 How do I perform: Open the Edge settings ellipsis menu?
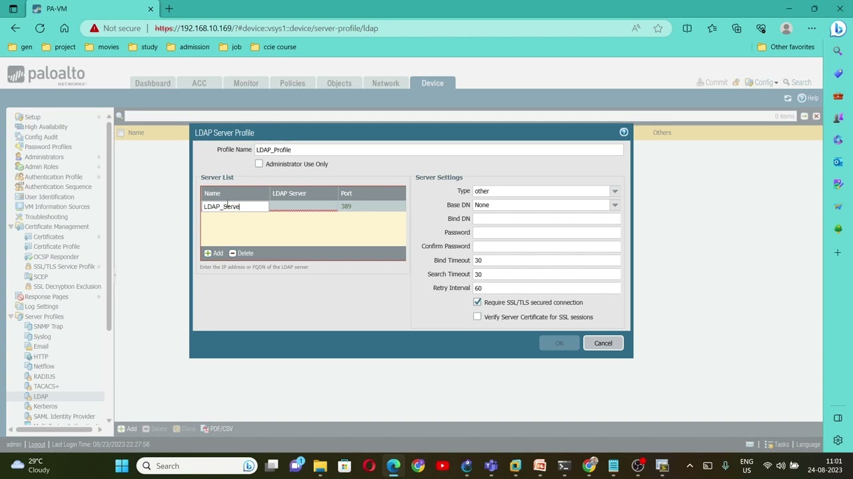pos(812,28)
